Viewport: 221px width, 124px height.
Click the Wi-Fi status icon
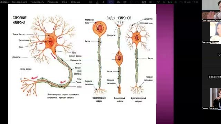158,2
